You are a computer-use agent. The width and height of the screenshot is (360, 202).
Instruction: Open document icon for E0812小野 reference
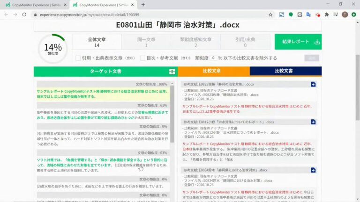coord(313,122)
